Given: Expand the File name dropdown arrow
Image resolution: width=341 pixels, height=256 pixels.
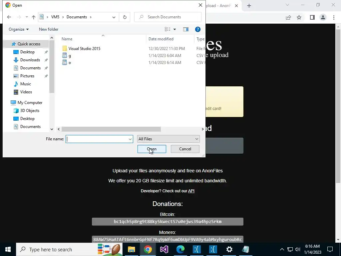Looking at the screenshot, I should (x=130, y=139).
